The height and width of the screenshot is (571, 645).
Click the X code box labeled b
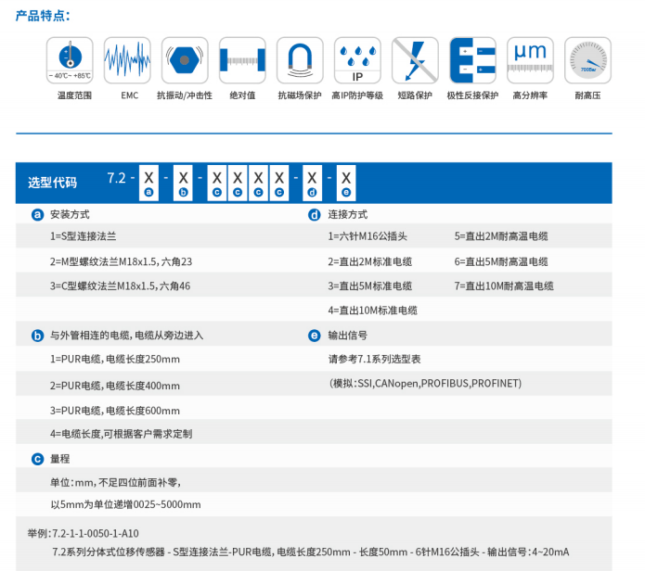(184, 177)
